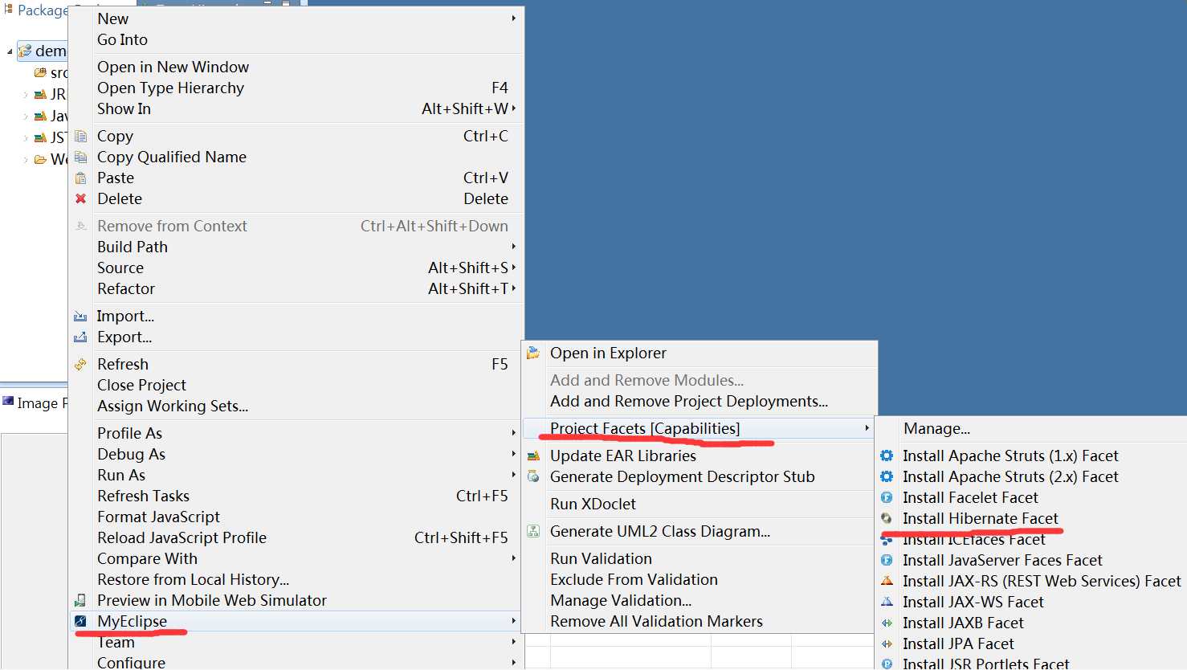
Task: Click the JPA Facet icon
Action: (887, 643)
